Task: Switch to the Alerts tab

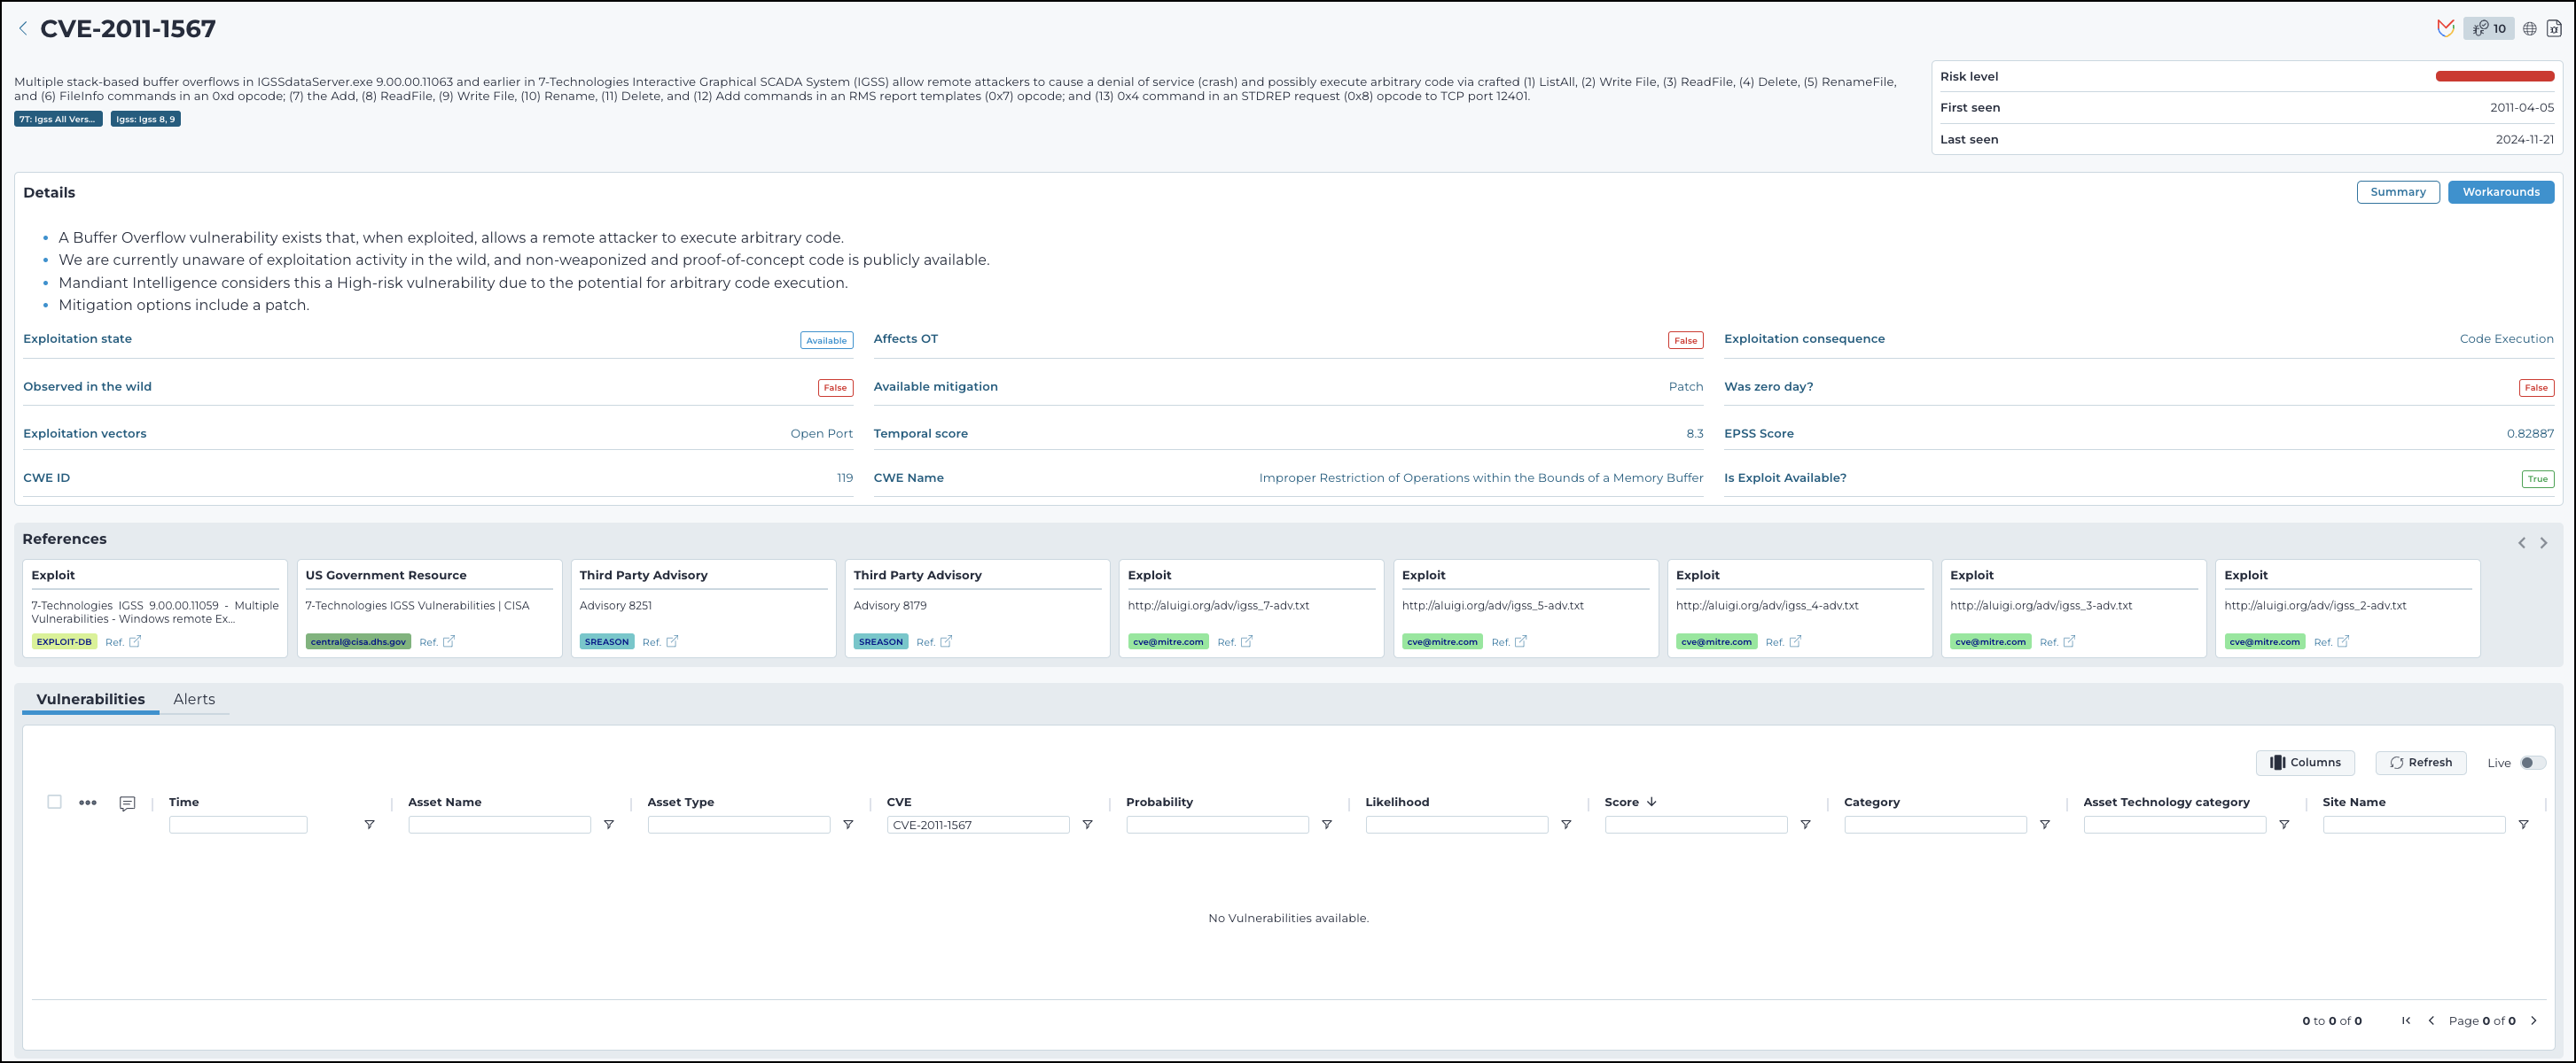Action: [x=194, y=698]
